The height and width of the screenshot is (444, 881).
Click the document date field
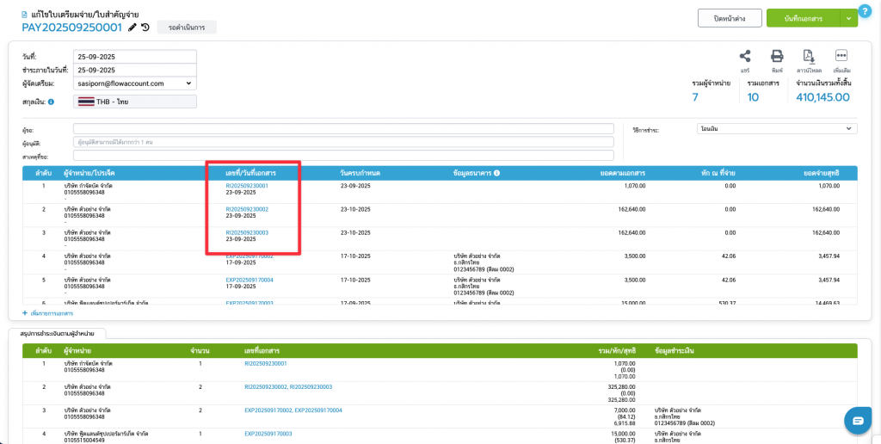[135, 57]
